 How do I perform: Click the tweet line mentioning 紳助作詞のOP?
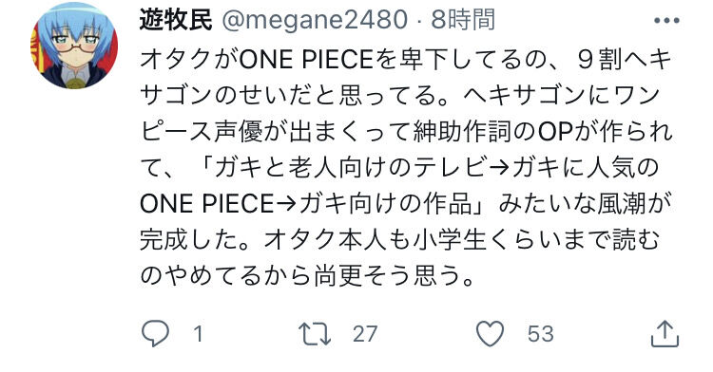click(406, 132)
